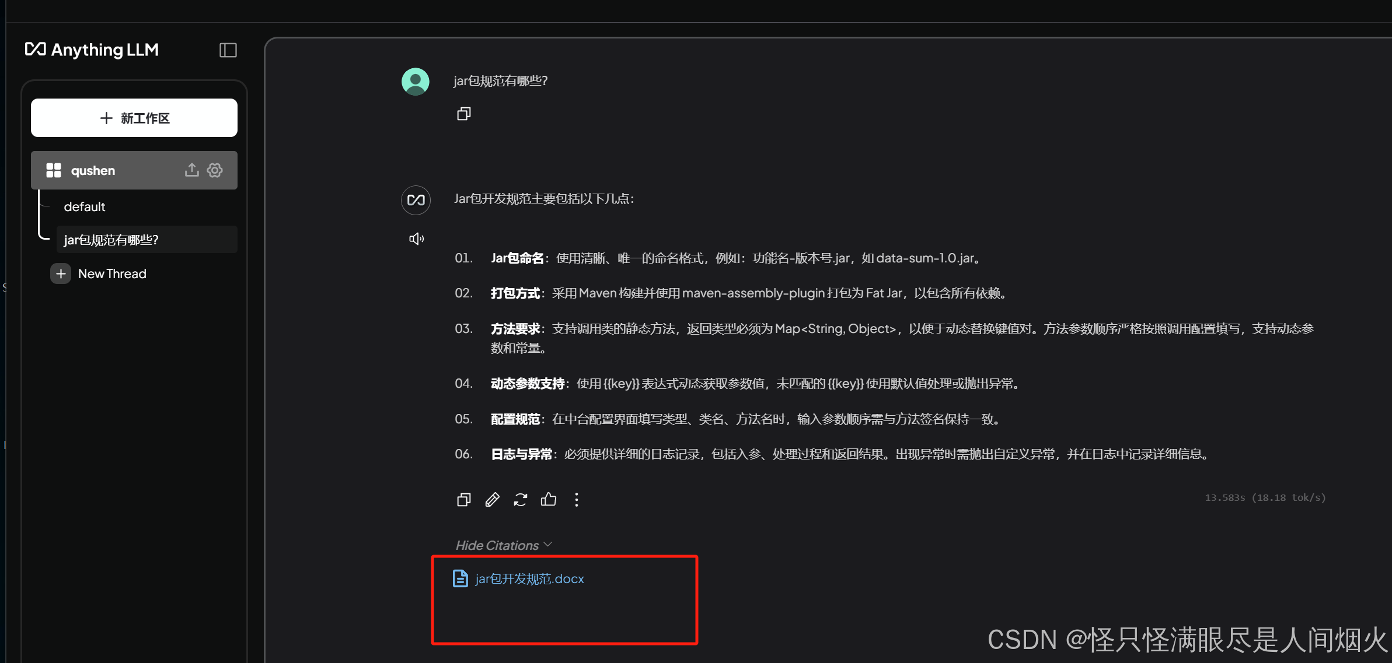This screenshot has width=1392, height=663.
Task: Toggle the sidebar collapse icon
Action: click(228, 50)
